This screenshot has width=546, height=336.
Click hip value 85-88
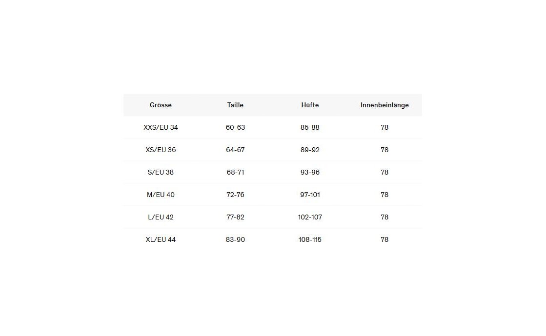[x=310, y=127]
